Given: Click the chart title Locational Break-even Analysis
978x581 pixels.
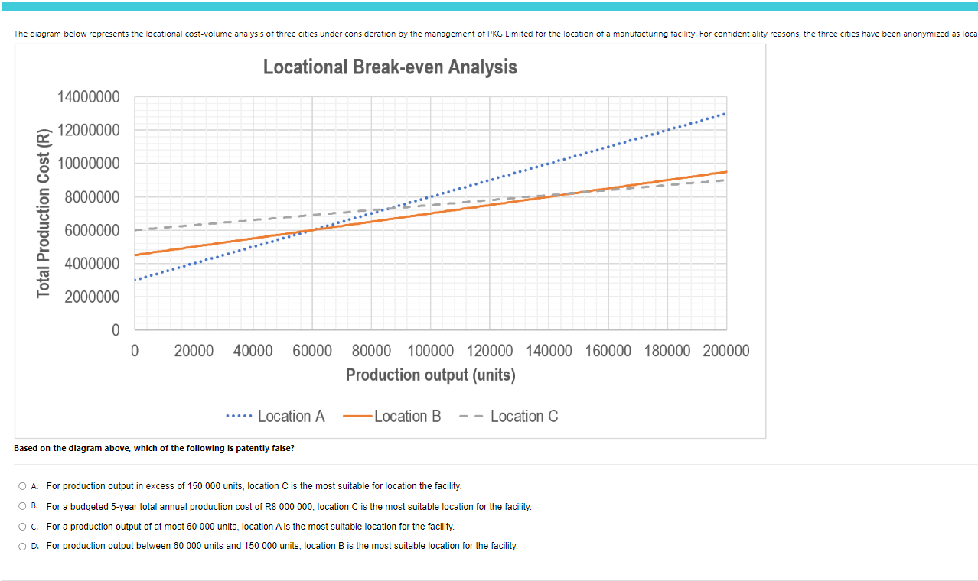Looking at the screenshot, I should pyautogui.click(x=390, y=67).
